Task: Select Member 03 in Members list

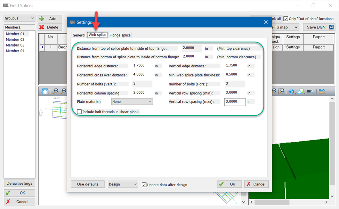Action: [15, 45]
